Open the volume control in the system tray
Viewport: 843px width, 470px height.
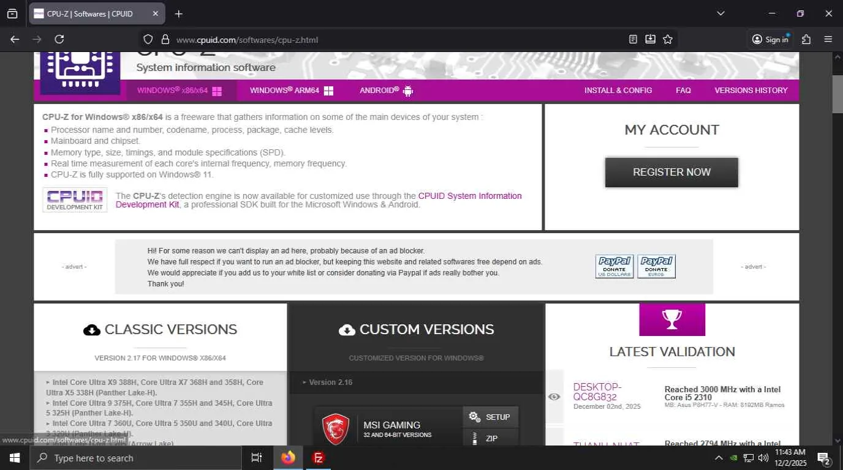[x=763, y=458]
